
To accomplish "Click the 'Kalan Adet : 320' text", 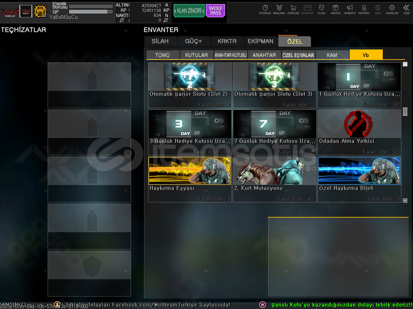I will (x=382, y=152).
